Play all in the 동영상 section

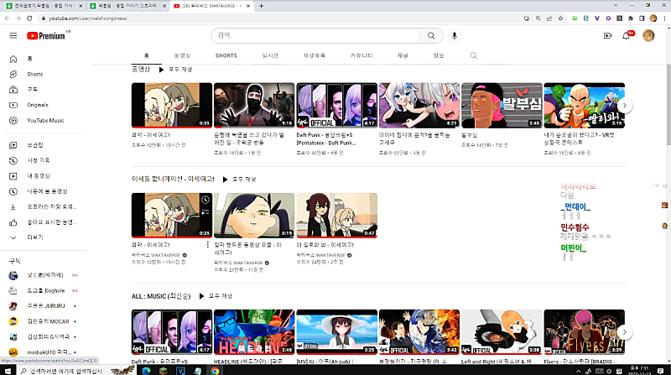tap(176, 70)
